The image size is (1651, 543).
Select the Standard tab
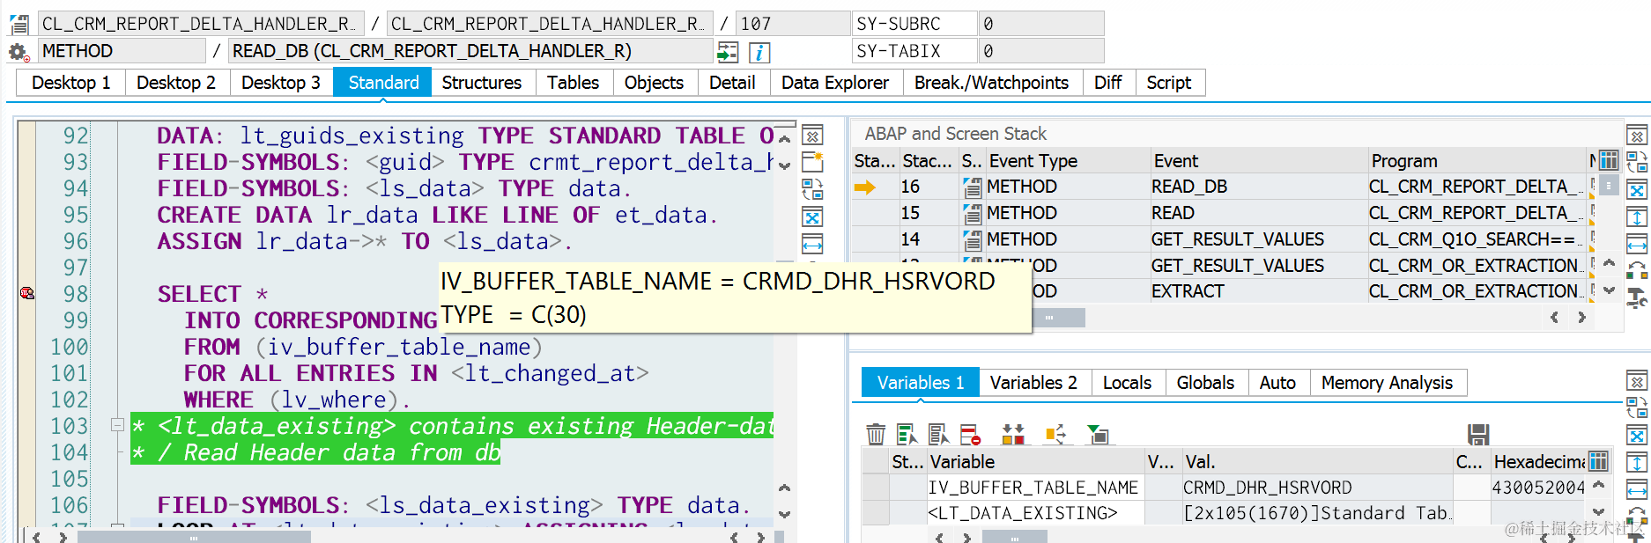coord(383,83)
